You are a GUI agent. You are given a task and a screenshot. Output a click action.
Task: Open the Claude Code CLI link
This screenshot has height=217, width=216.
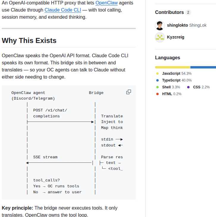(63, 10)
